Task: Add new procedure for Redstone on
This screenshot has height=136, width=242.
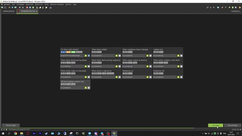Action: (147, 77)
